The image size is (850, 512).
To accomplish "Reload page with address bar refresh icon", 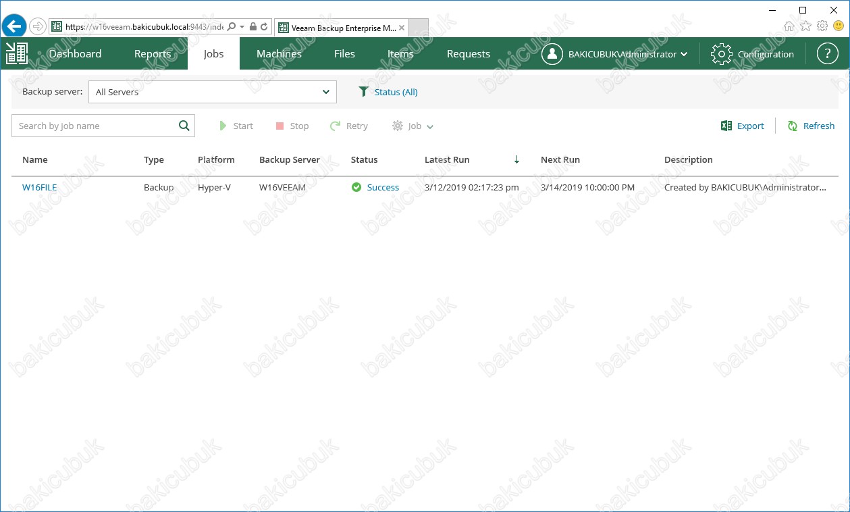I will [264, 27].
